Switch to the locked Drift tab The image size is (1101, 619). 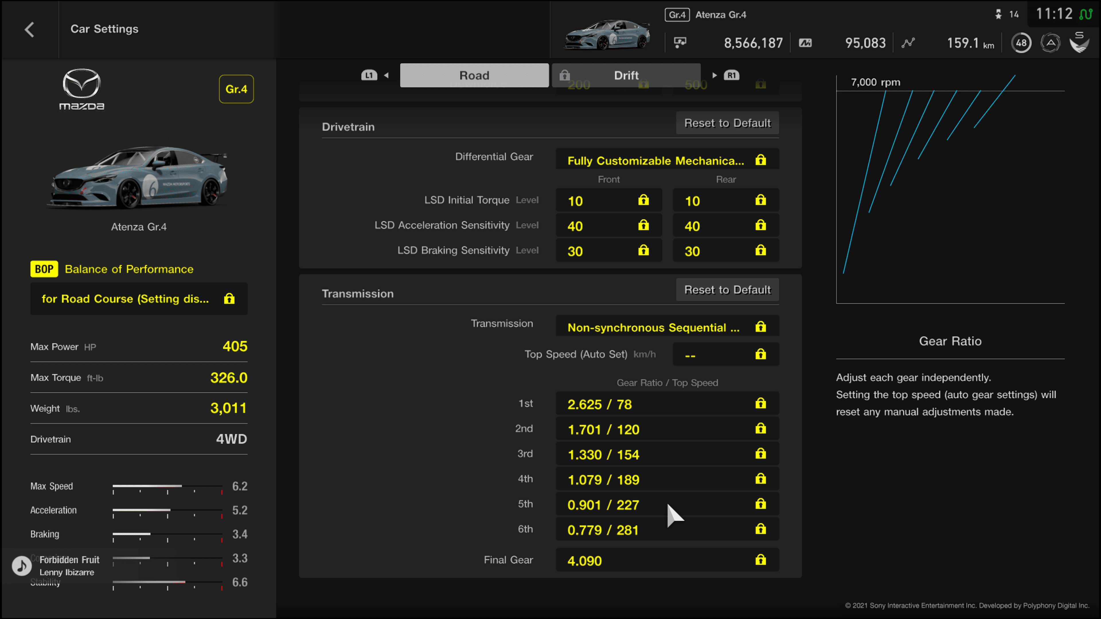tap(626, 75)
